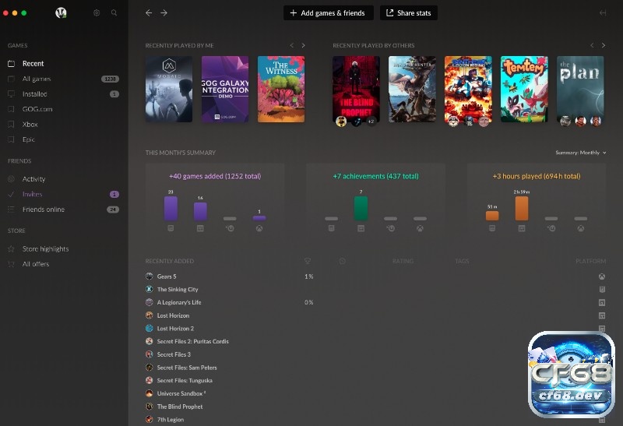Previous page in Recently Played By Me
The width and height of the screenshot is (623, 426).
click(x=292, y=45)
